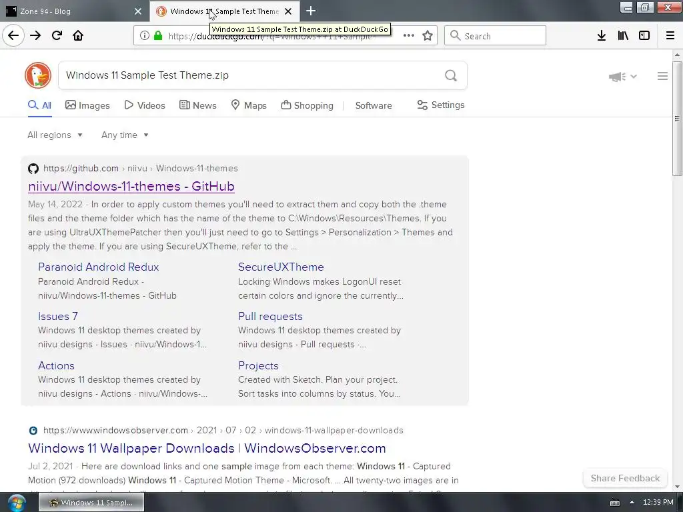Open the Firefox hamburger menu
The width and height of the screenshot is (683, 512).
[670, 36]
